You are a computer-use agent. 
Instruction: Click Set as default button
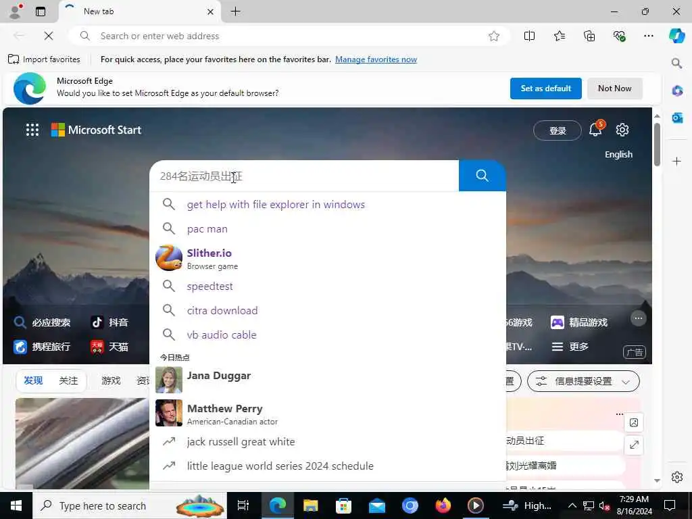[545, 89]
